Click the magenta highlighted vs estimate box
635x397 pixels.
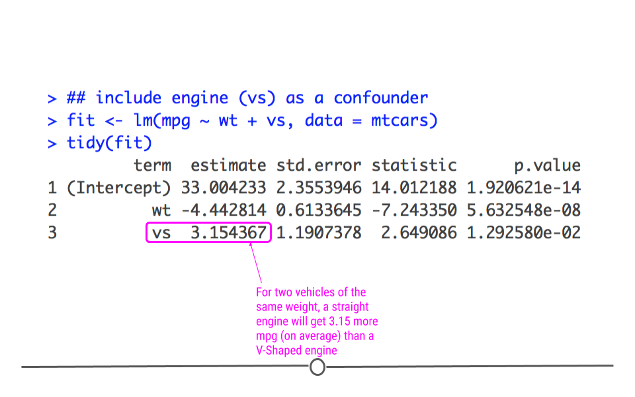(x=208, y=232)
